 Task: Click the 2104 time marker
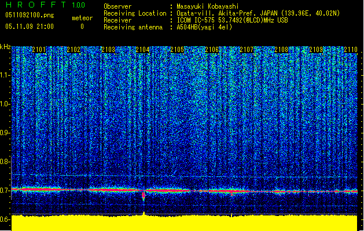tap(142, 50)
